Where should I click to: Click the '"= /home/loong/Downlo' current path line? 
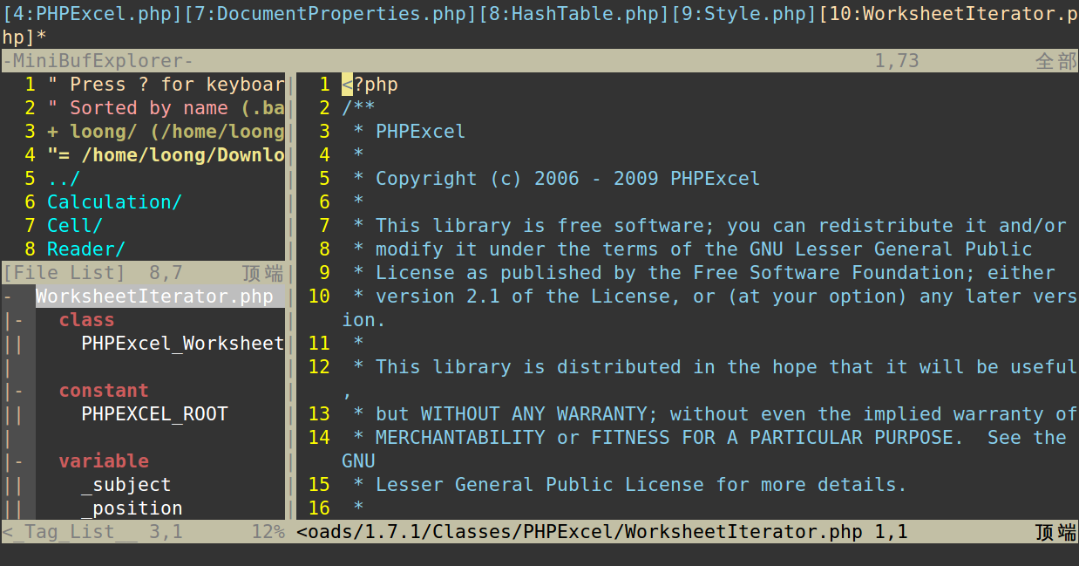pyautogui.click(x=166, y=155)
